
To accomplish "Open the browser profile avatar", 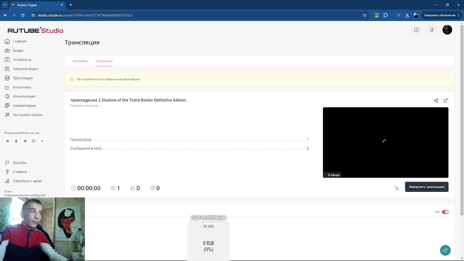I will [x=416, y=15].
